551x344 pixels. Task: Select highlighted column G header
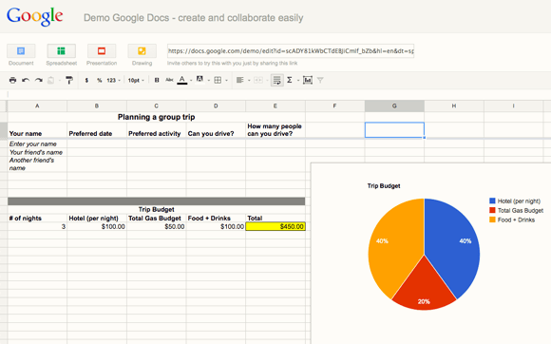point(394,105)
